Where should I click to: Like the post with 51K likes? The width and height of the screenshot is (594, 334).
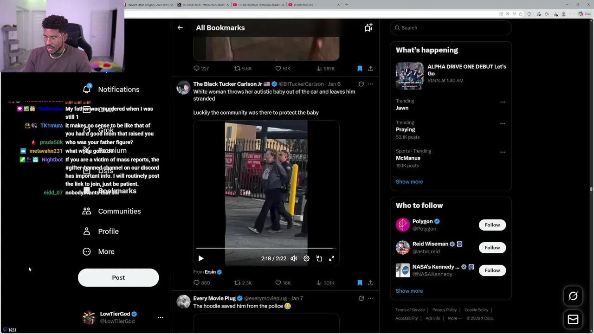pyautogui.click(x=283, y=69)
